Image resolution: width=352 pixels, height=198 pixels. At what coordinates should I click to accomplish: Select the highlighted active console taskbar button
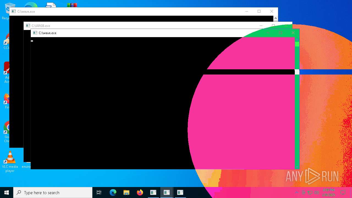pos(166,193)
